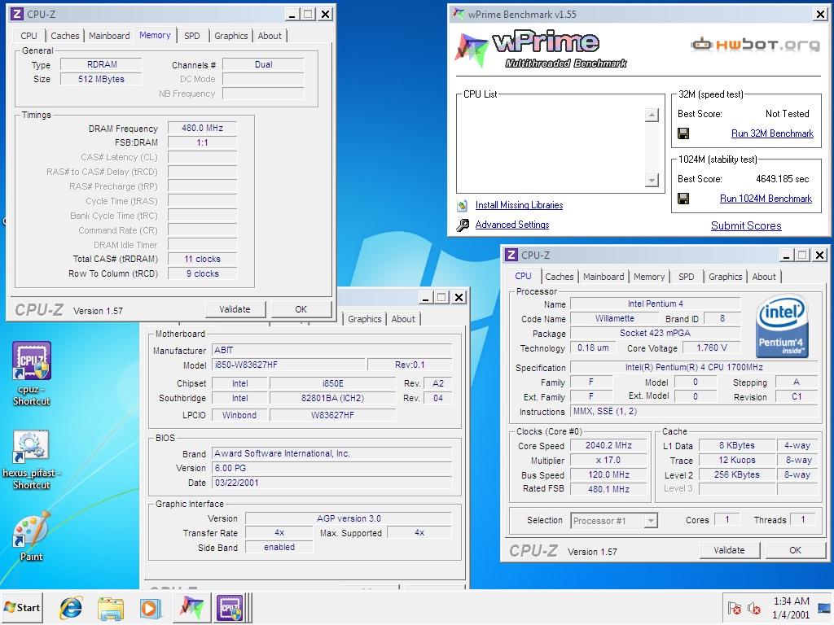The height and width of the screenshot is (625, 834).
Task: Open About tab in Memory window
Action: (x=270, y=36)
